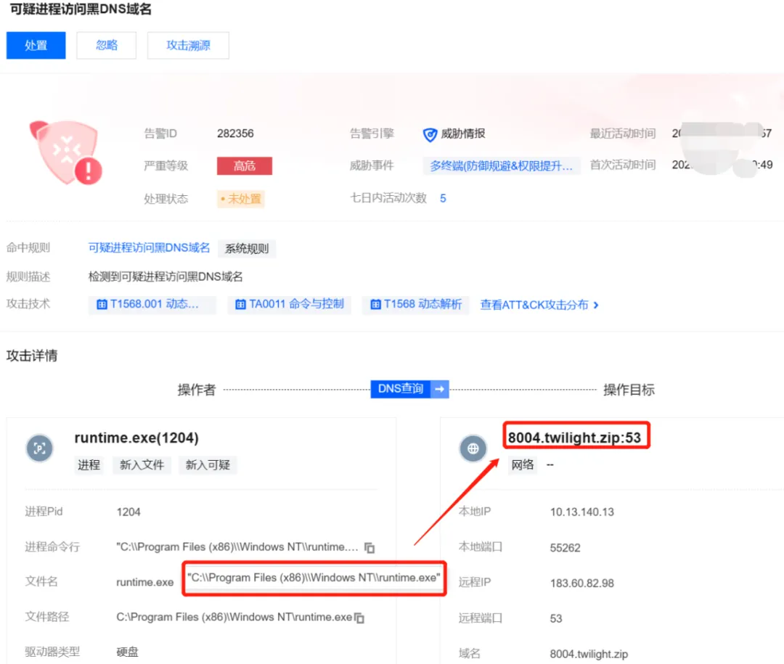The image size is (784, 664).
Task: Copy the 文件路径 using its copy icon
Action: coord(359,618)
